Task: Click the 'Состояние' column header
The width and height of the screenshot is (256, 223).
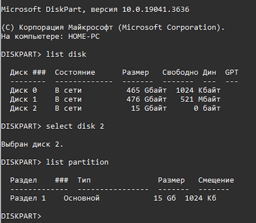Action: [75, 72]
